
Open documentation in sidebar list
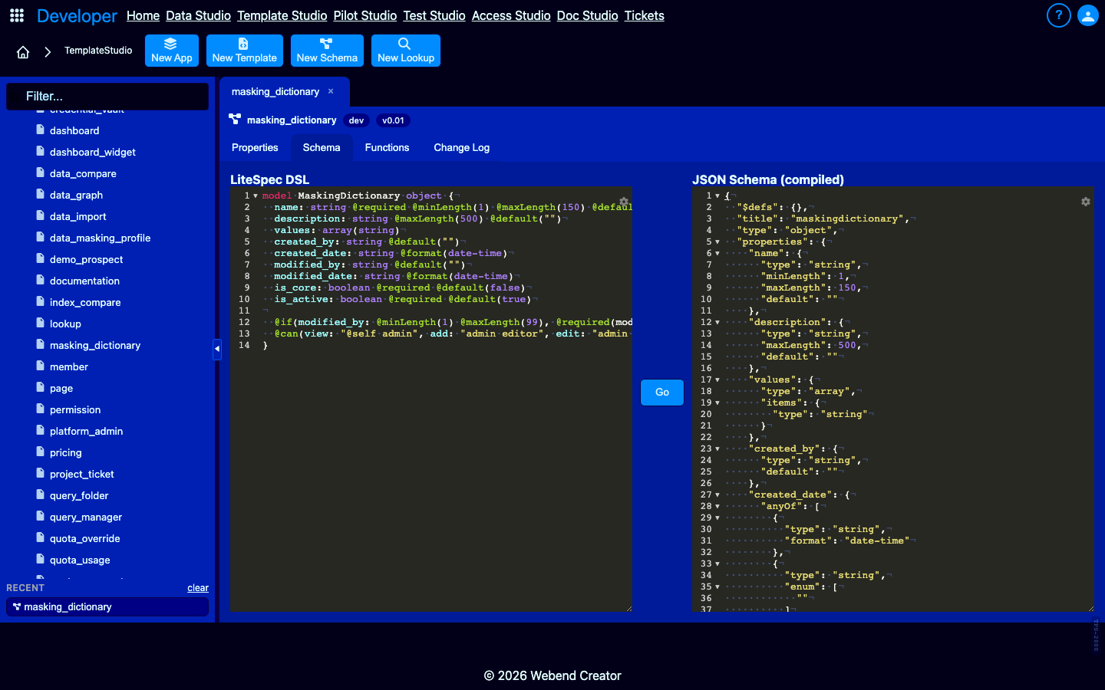pos(84,281)
